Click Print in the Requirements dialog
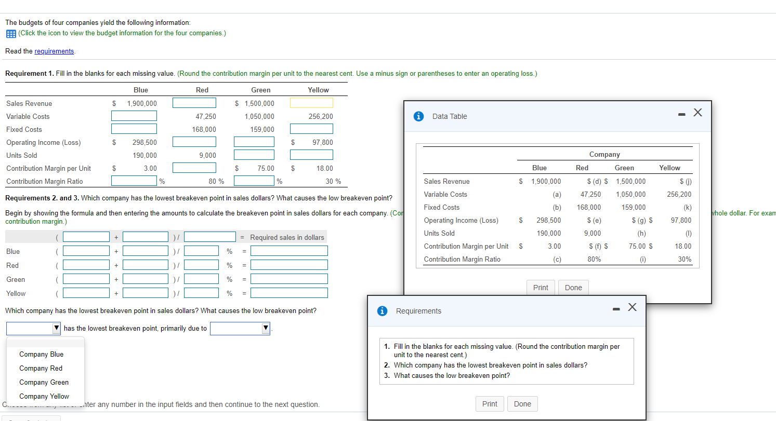The height and width of the screenshot is (421, 776). click(490, 403)
